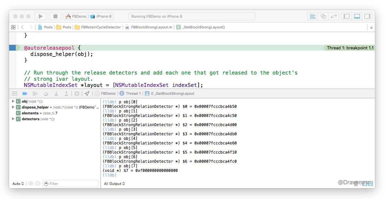Open the All Output dropdown
The height and width of the screenshot is (199, 386).
(115, 184)
